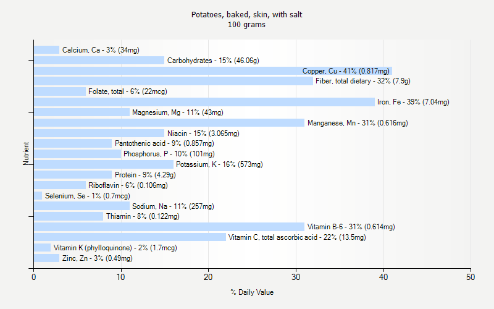Select the 'Magnesium, Mg - 11% (43mg)' label
494x309 pixels.
[x=178, y=112]
